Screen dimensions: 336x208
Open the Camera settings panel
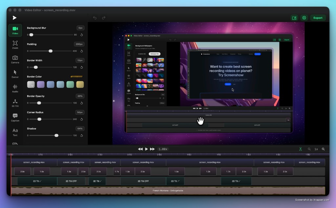[x=15, y=59]
